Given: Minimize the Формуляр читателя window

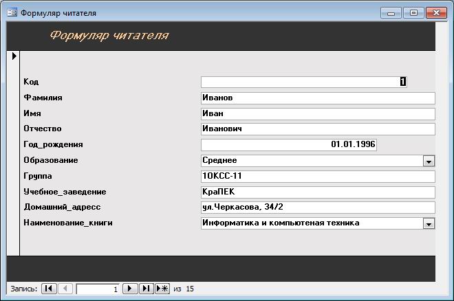Looking at the screenshot, I should point(391,13).
